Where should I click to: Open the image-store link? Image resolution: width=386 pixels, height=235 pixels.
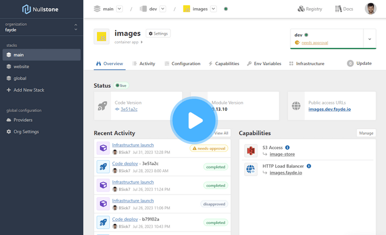coord(282,154)
